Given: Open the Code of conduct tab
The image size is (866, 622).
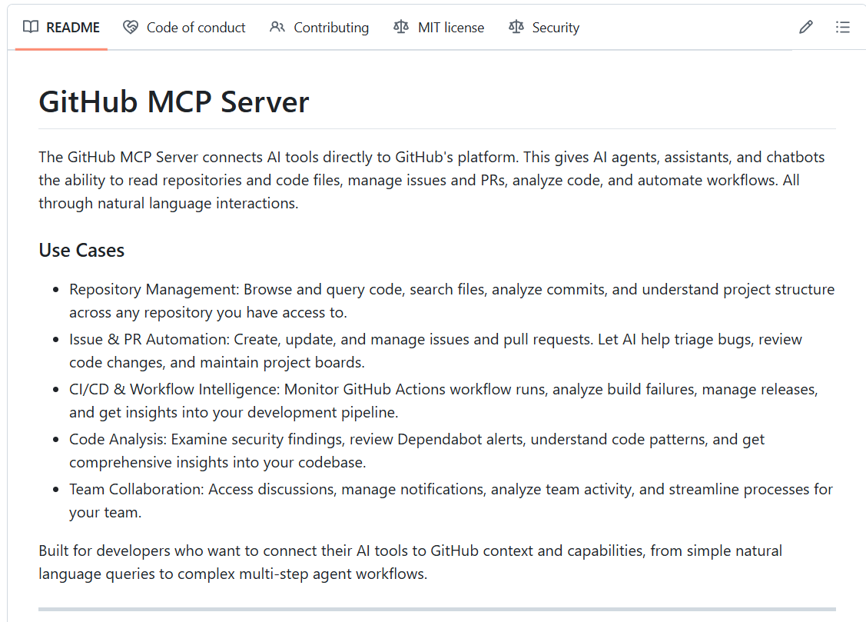Looking at the screenshot, I should click(x=184, y=28).
